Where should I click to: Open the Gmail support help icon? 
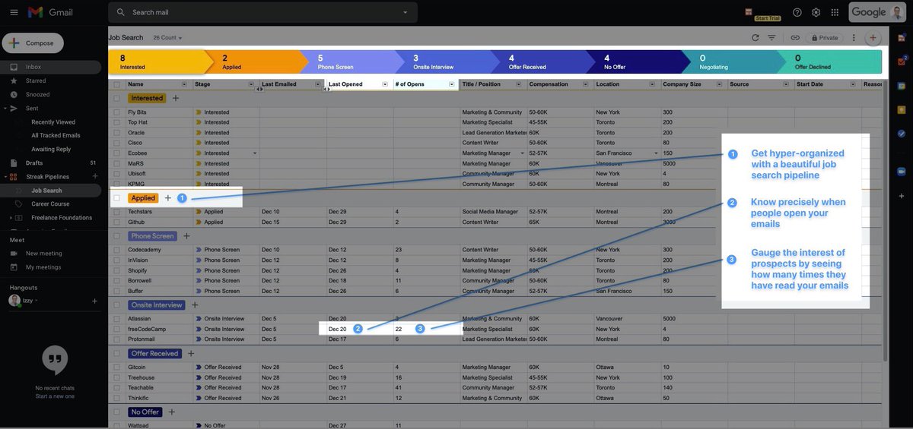coord(797,12)
